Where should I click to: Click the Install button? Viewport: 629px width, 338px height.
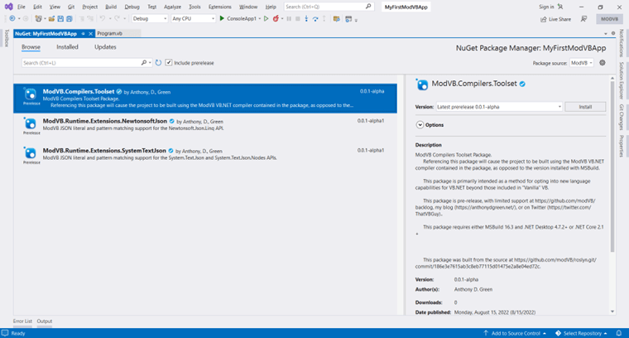click(585, 107)
